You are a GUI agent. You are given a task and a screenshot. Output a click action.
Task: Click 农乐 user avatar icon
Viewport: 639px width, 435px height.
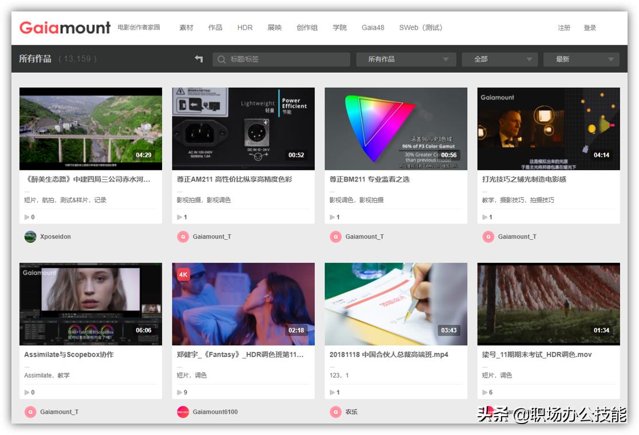tap(336, 412)
